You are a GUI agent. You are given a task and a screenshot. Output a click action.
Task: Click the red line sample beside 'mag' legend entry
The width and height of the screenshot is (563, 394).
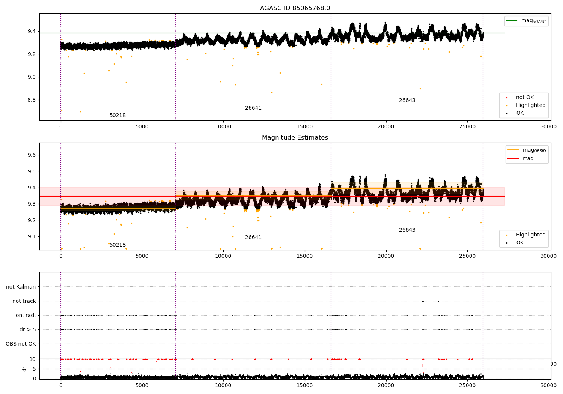click(513, 159)
